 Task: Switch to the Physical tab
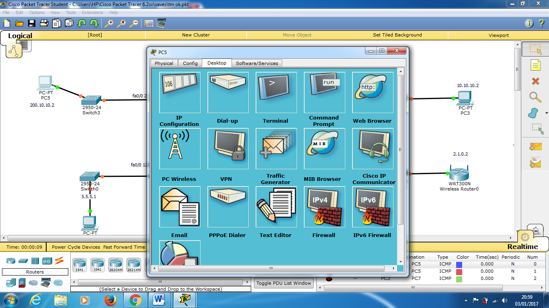164,63
